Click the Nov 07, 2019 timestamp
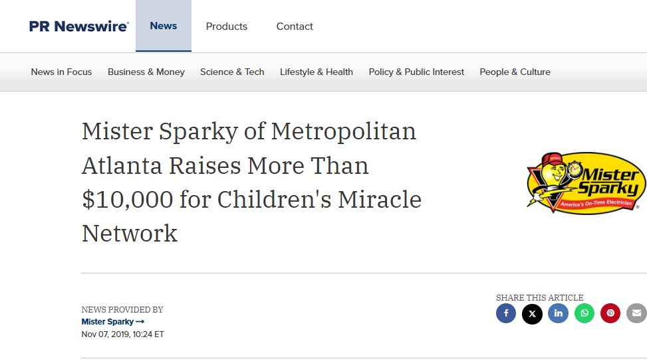647x361 pixels. click(122, 334)
